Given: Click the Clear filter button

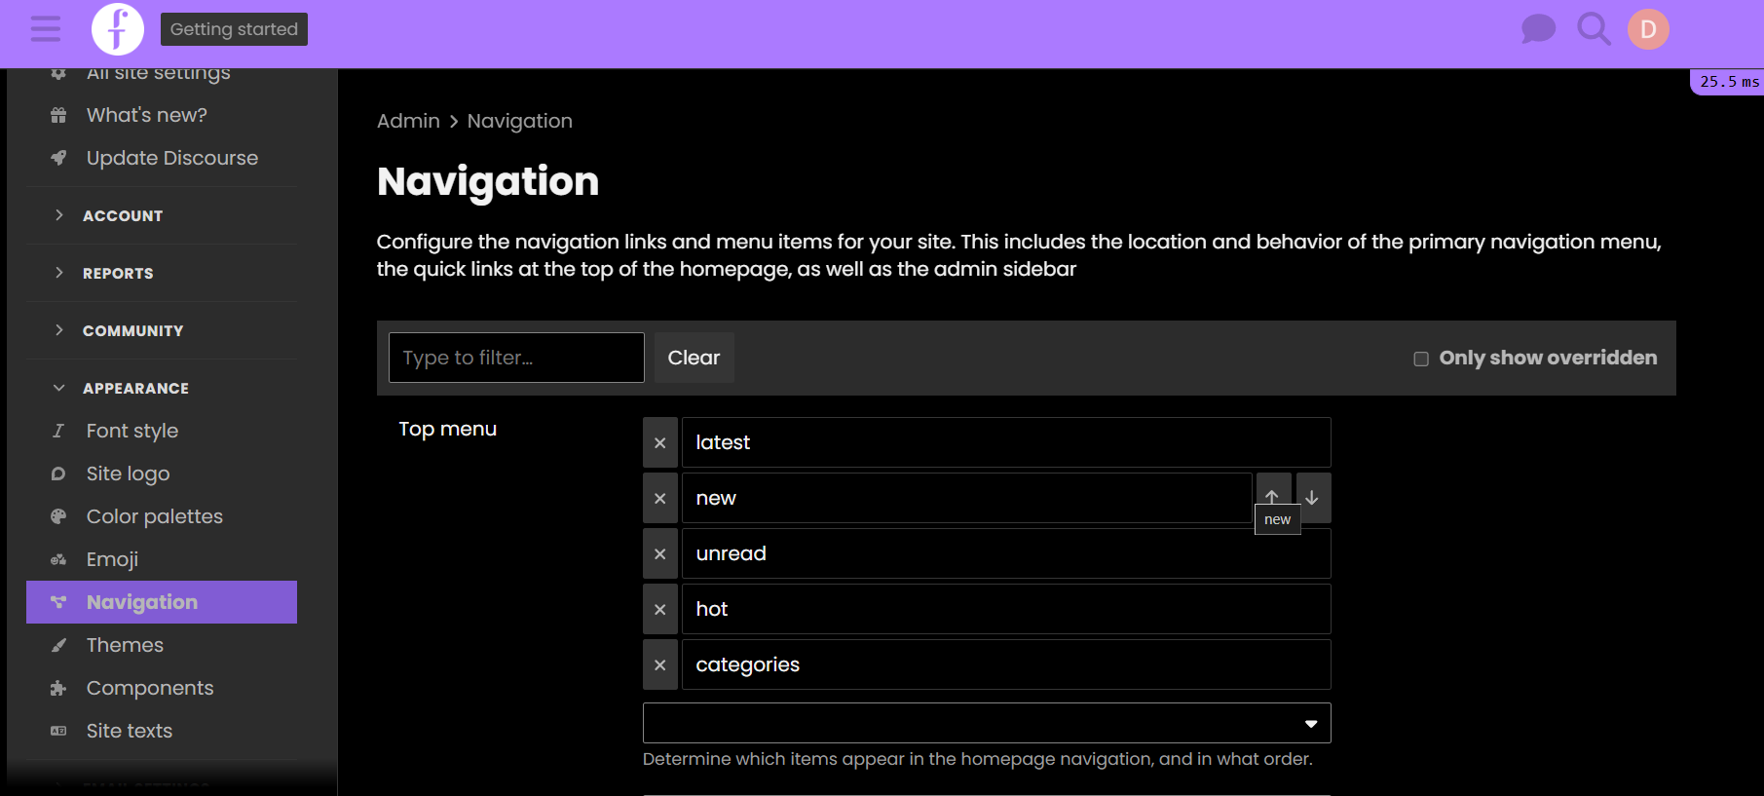Looking at the screenshot, I should 694,358.
